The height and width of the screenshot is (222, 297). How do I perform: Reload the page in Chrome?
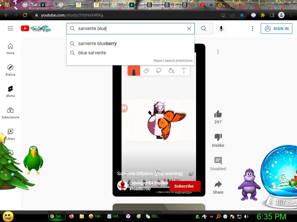click(25, 15)
